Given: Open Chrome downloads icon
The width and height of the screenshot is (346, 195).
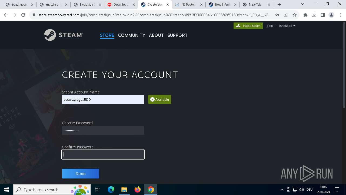Looking at the screenshot, I should [314, 15].
